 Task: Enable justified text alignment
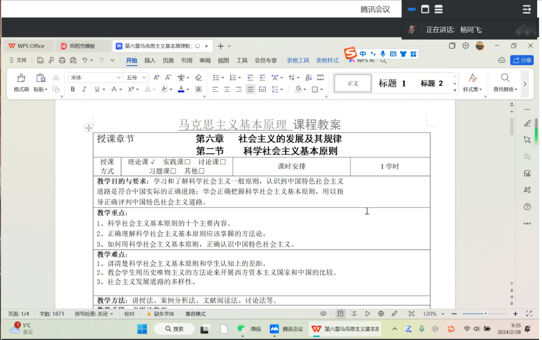(250, 89)
